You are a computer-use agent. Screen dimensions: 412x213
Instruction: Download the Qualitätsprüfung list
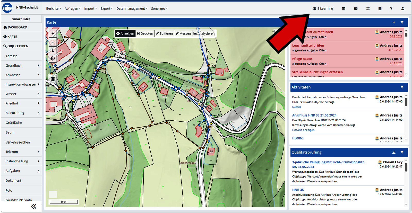pyautogui.click(x=394, y=152)
